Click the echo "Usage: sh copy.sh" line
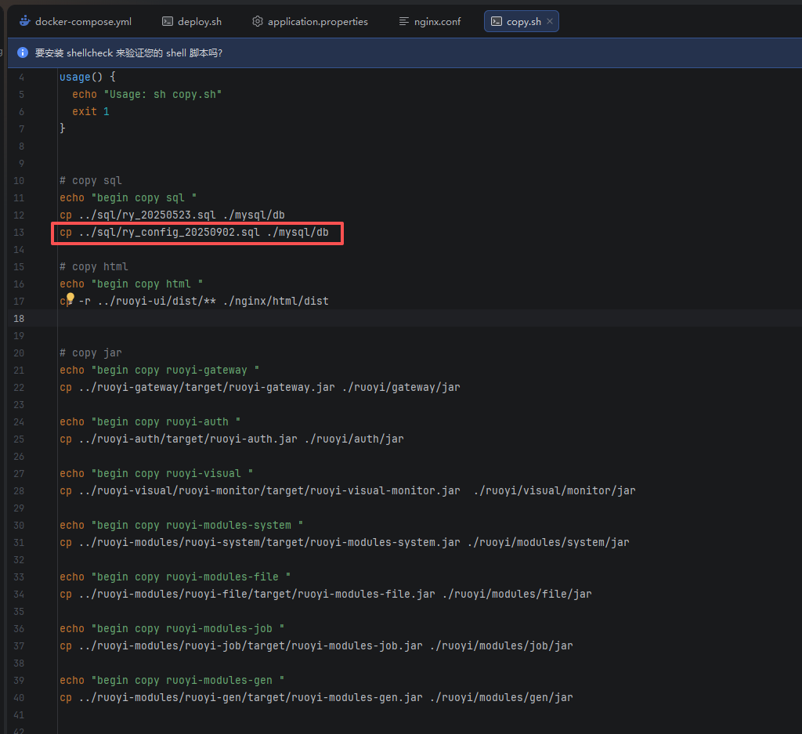This screenshot has height=734, width=802. (146, 95)
